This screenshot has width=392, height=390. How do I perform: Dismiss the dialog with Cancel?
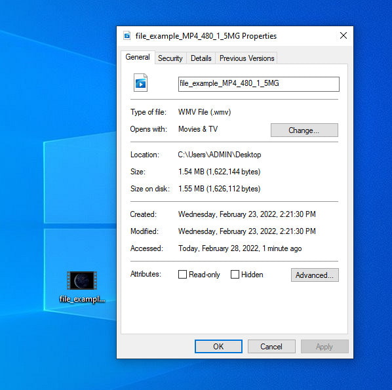point(271,347)
